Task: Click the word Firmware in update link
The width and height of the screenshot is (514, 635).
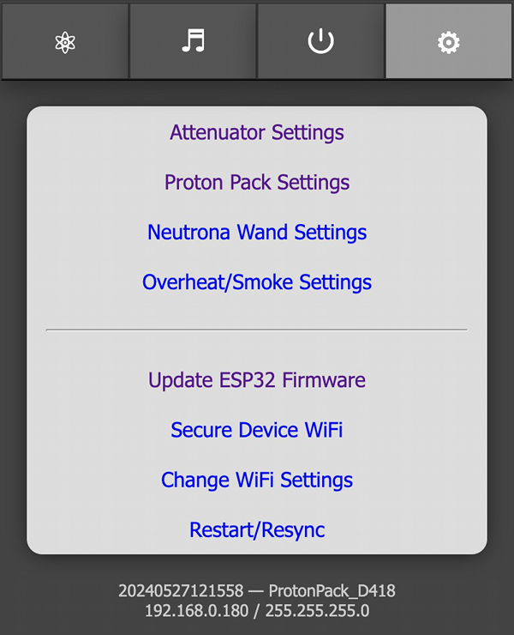Action: 326,380
